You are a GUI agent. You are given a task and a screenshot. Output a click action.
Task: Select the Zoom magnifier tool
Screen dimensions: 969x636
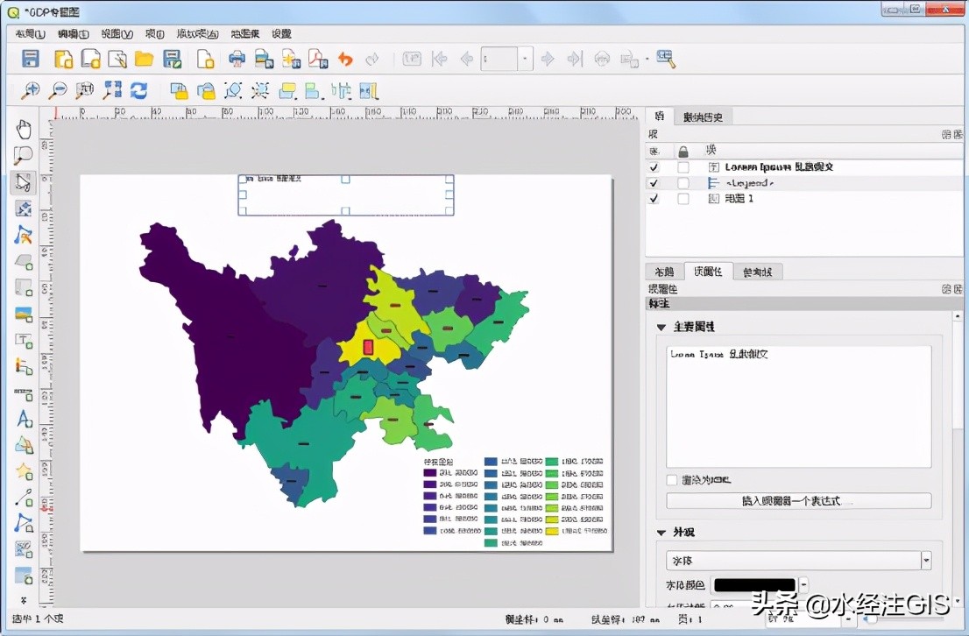point(24,156)
